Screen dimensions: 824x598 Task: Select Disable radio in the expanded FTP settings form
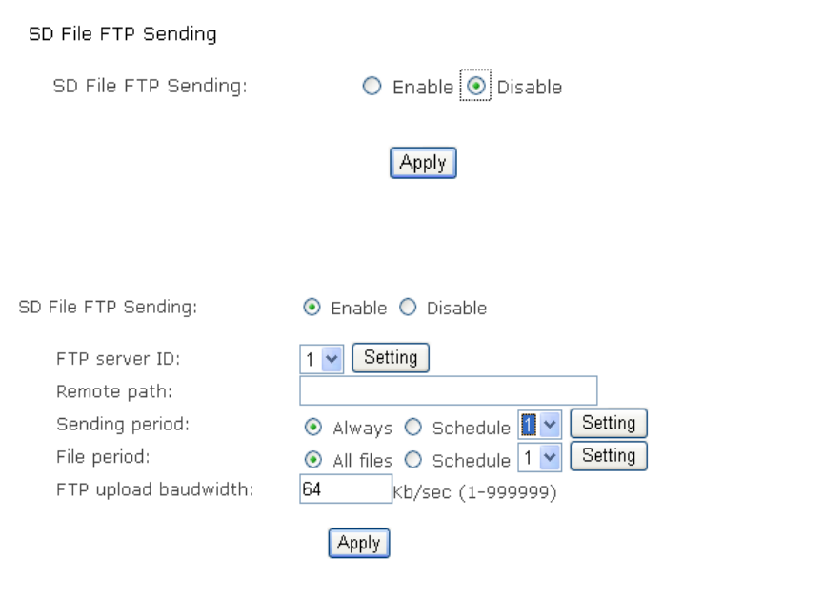tap(407, 309)
